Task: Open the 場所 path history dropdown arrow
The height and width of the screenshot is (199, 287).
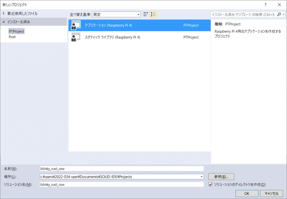Action: [202, 177]
